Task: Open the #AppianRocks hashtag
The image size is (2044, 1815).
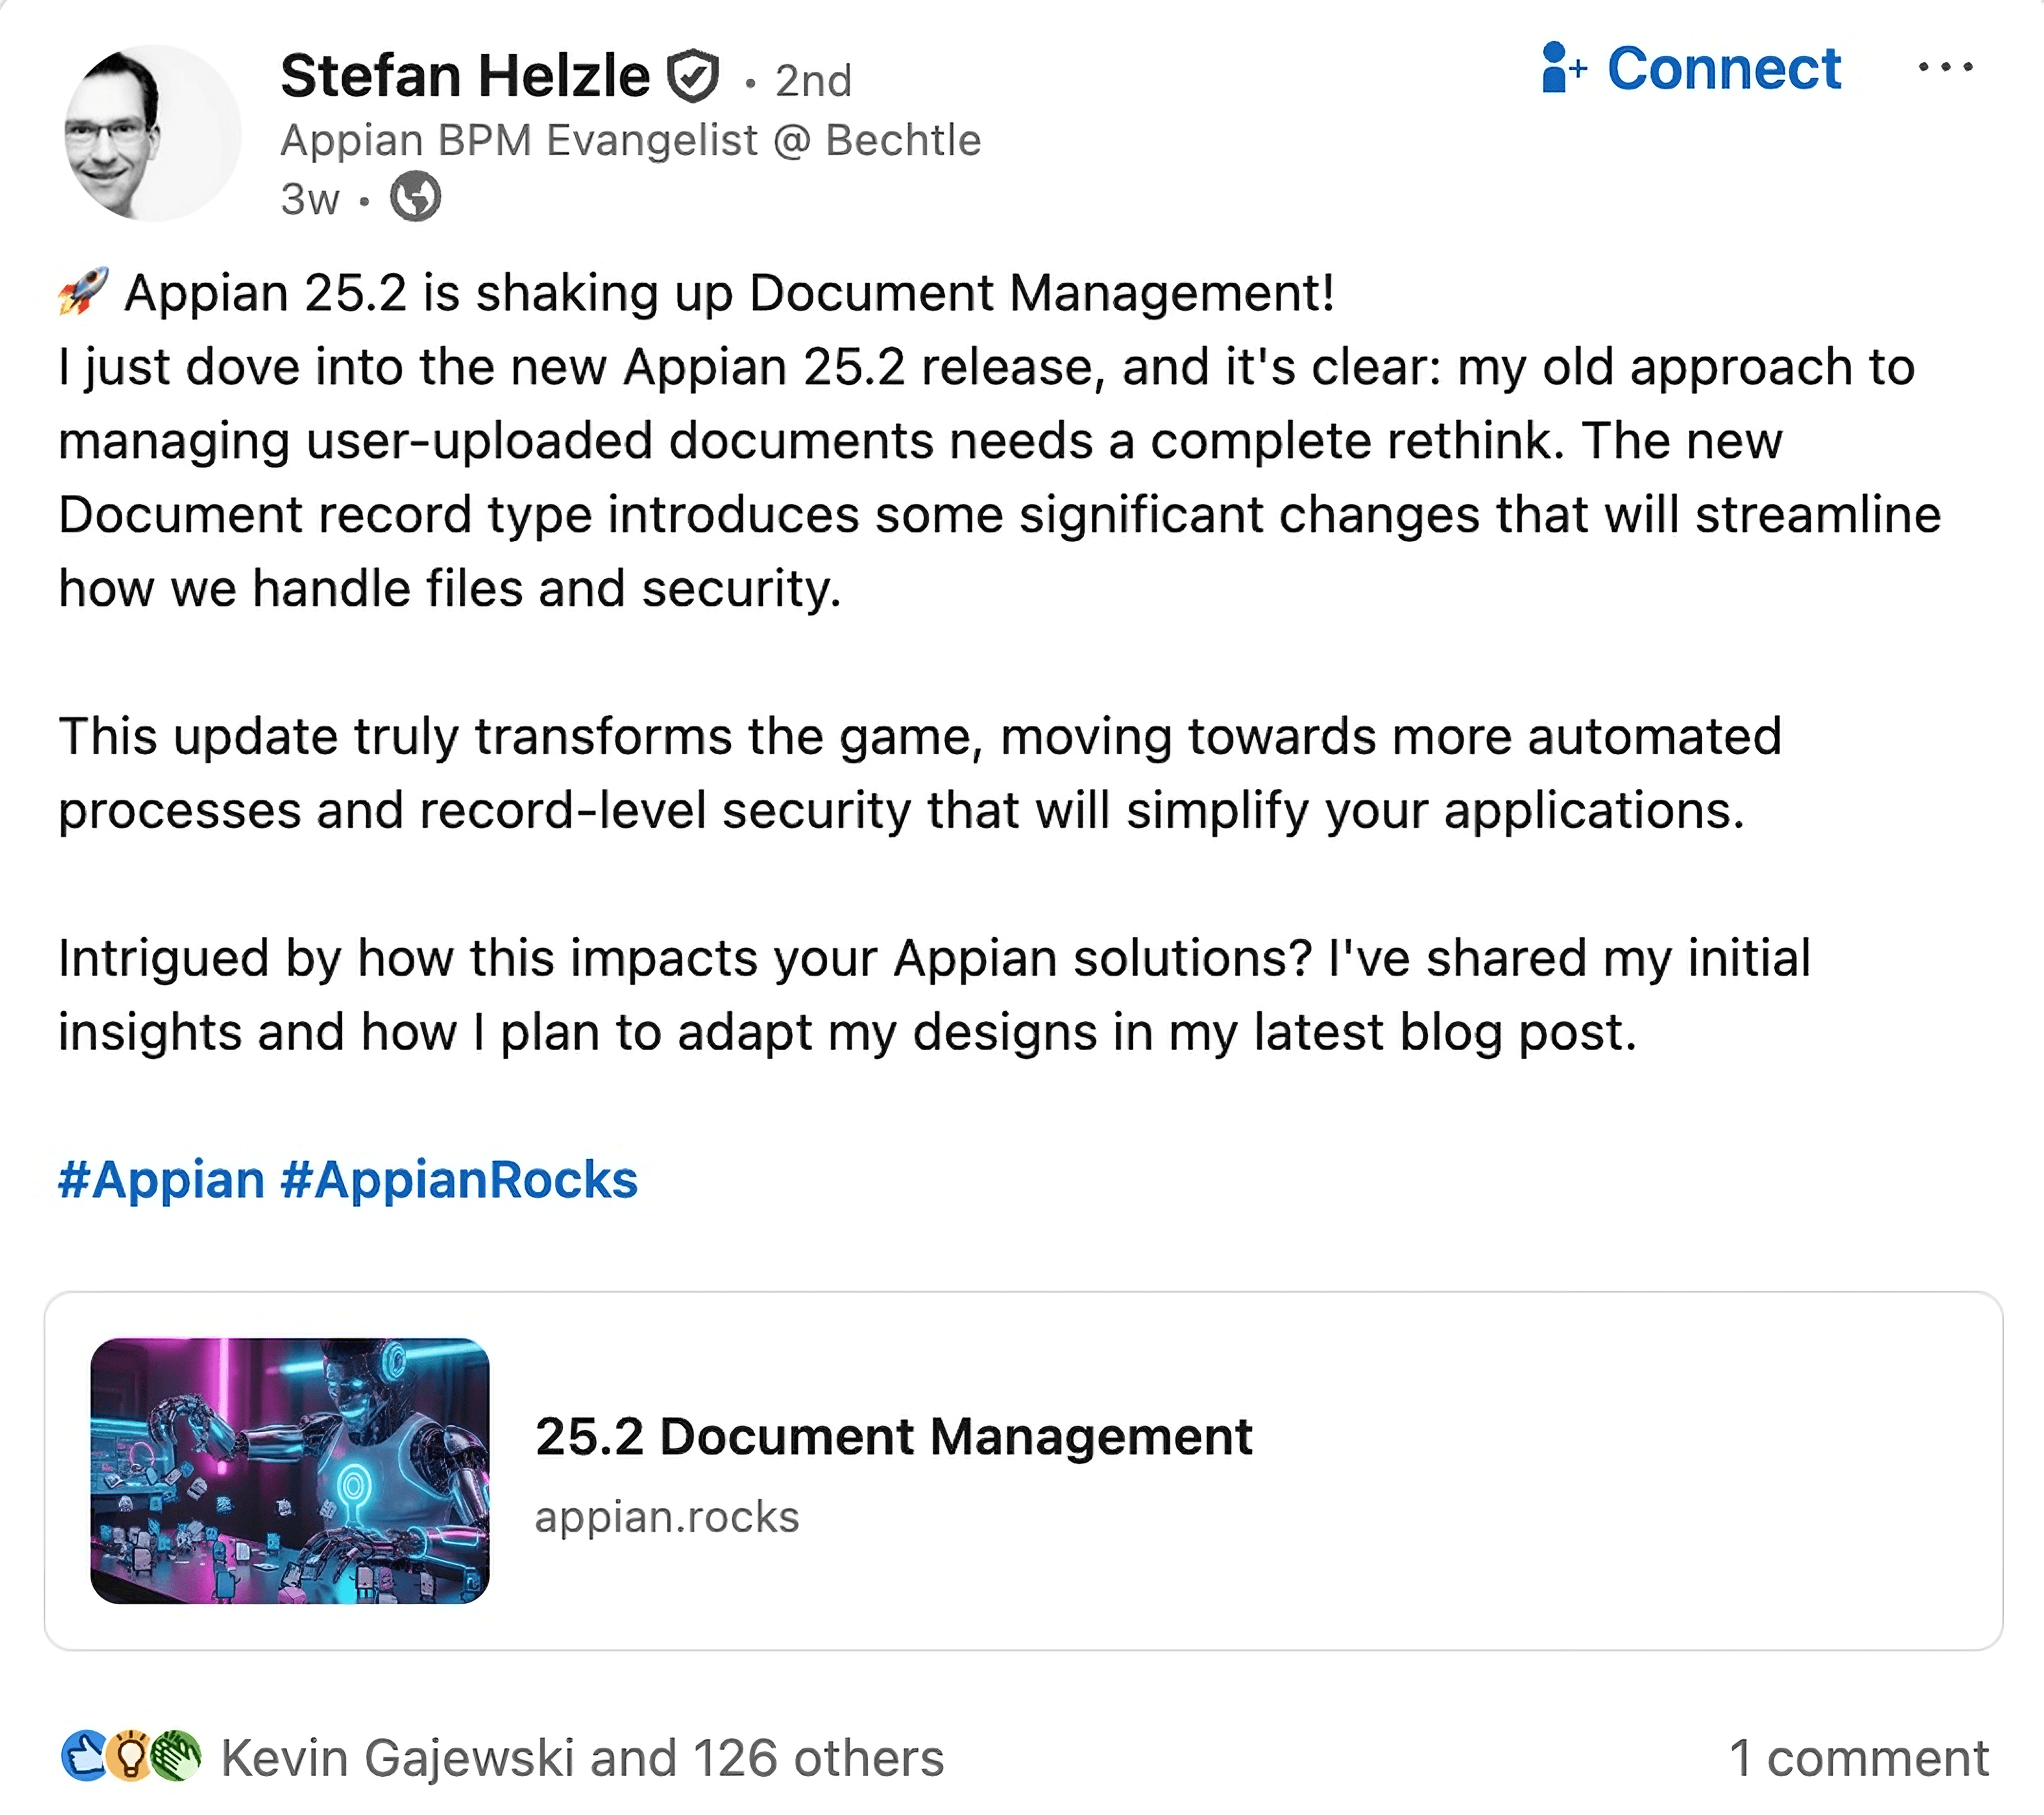Action: (x=459, y=1179)
